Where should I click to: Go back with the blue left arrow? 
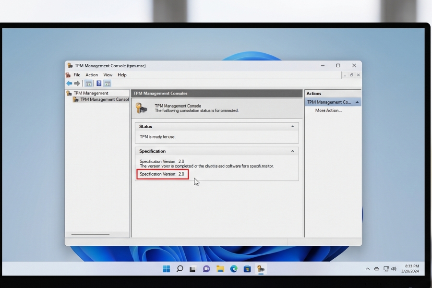(69, 84)
